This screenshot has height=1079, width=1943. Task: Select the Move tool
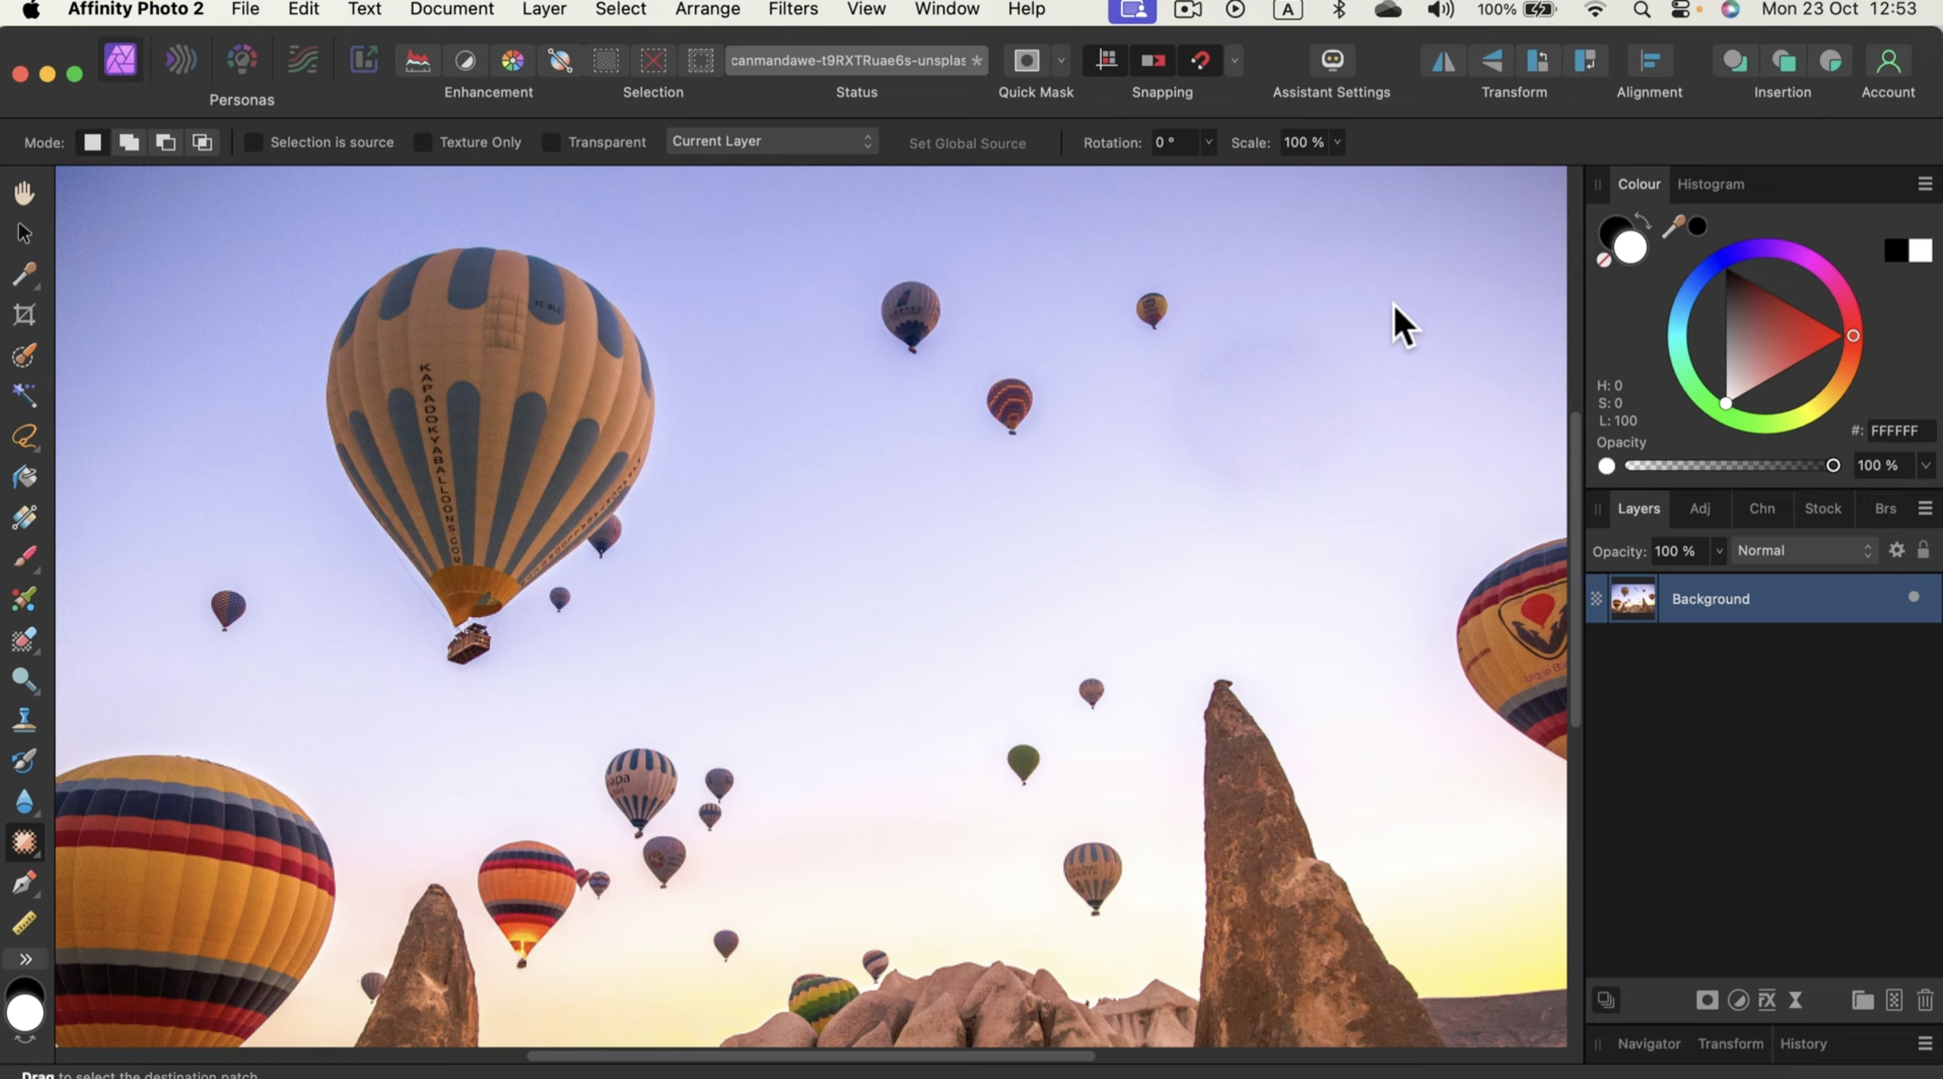tap(24, 233)
